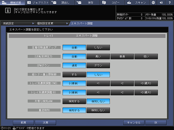Click the clock icon in status bar
Screen dimensions: 174x130
[2, 128]
